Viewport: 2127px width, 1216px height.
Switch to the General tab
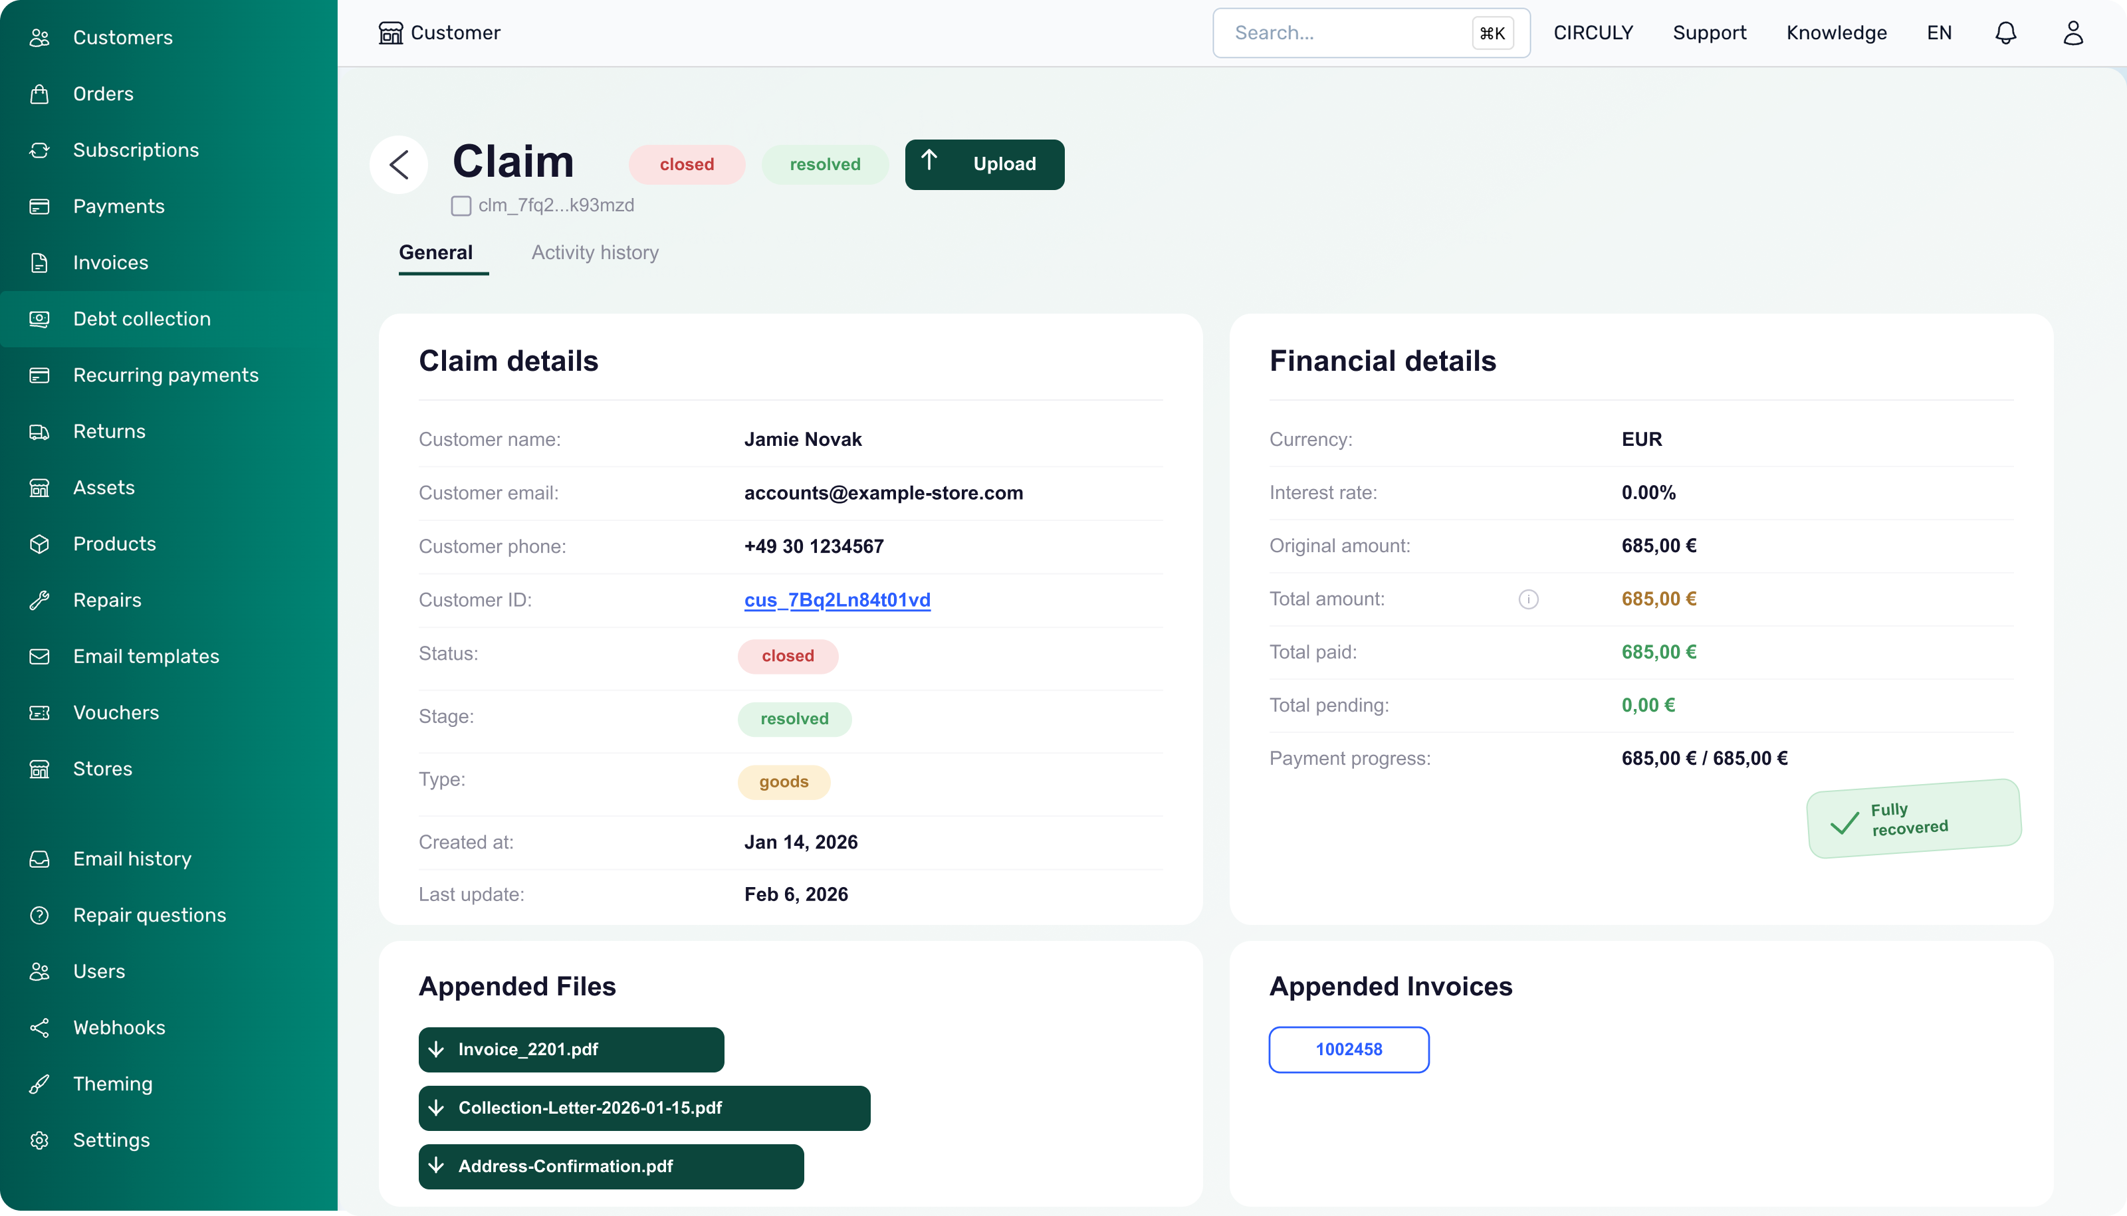coord(436,253)
